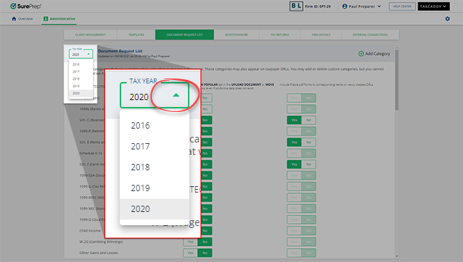The height and width of the screenshot is (262, 463).
Task: Click Yes in Other Gains and Losses middle toggle
Action: tap(191, 253)
